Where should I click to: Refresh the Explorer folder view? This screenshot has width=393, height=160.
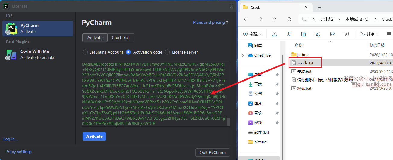click(289, 19)
